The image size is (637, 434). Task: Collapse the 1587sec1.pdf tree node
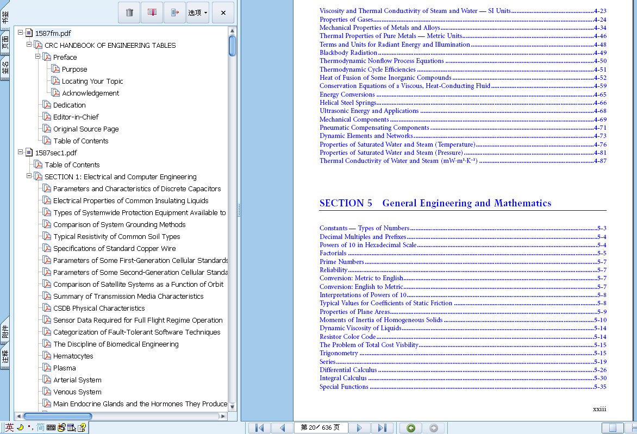click(x=20, y=152)
